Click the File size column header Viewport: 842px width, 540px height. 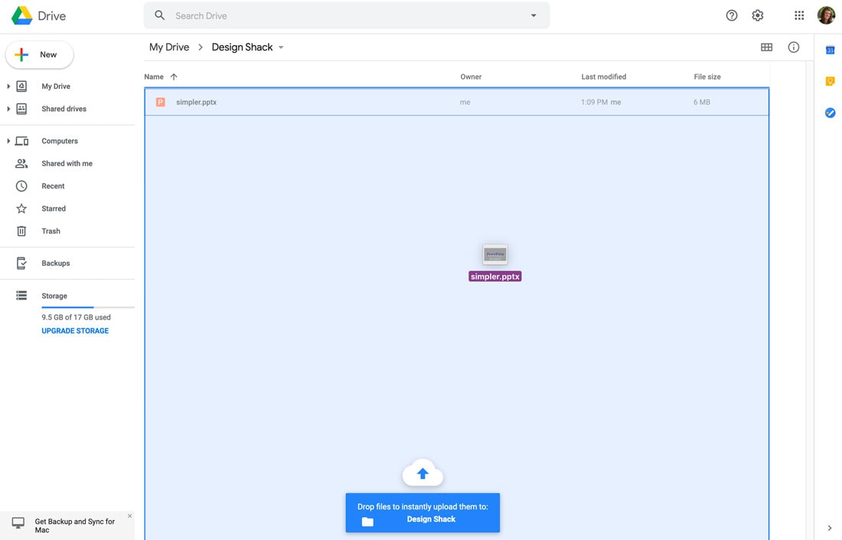point(707,77)
